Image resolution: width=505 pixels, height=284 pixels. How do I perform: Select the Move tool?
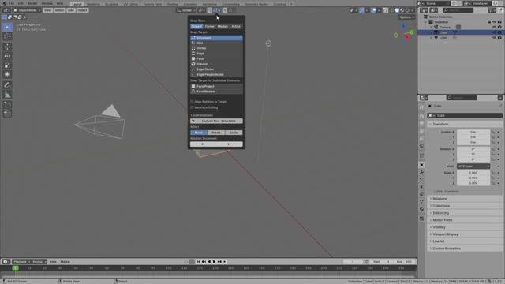(x=7, y=47)
